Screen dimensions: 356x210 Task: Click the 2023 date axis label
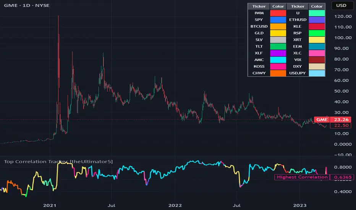[x=300, y=205]
